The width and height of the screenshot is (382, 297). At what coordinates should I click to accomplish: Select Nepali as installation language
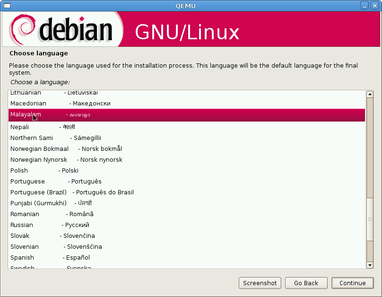coord(20,127)
